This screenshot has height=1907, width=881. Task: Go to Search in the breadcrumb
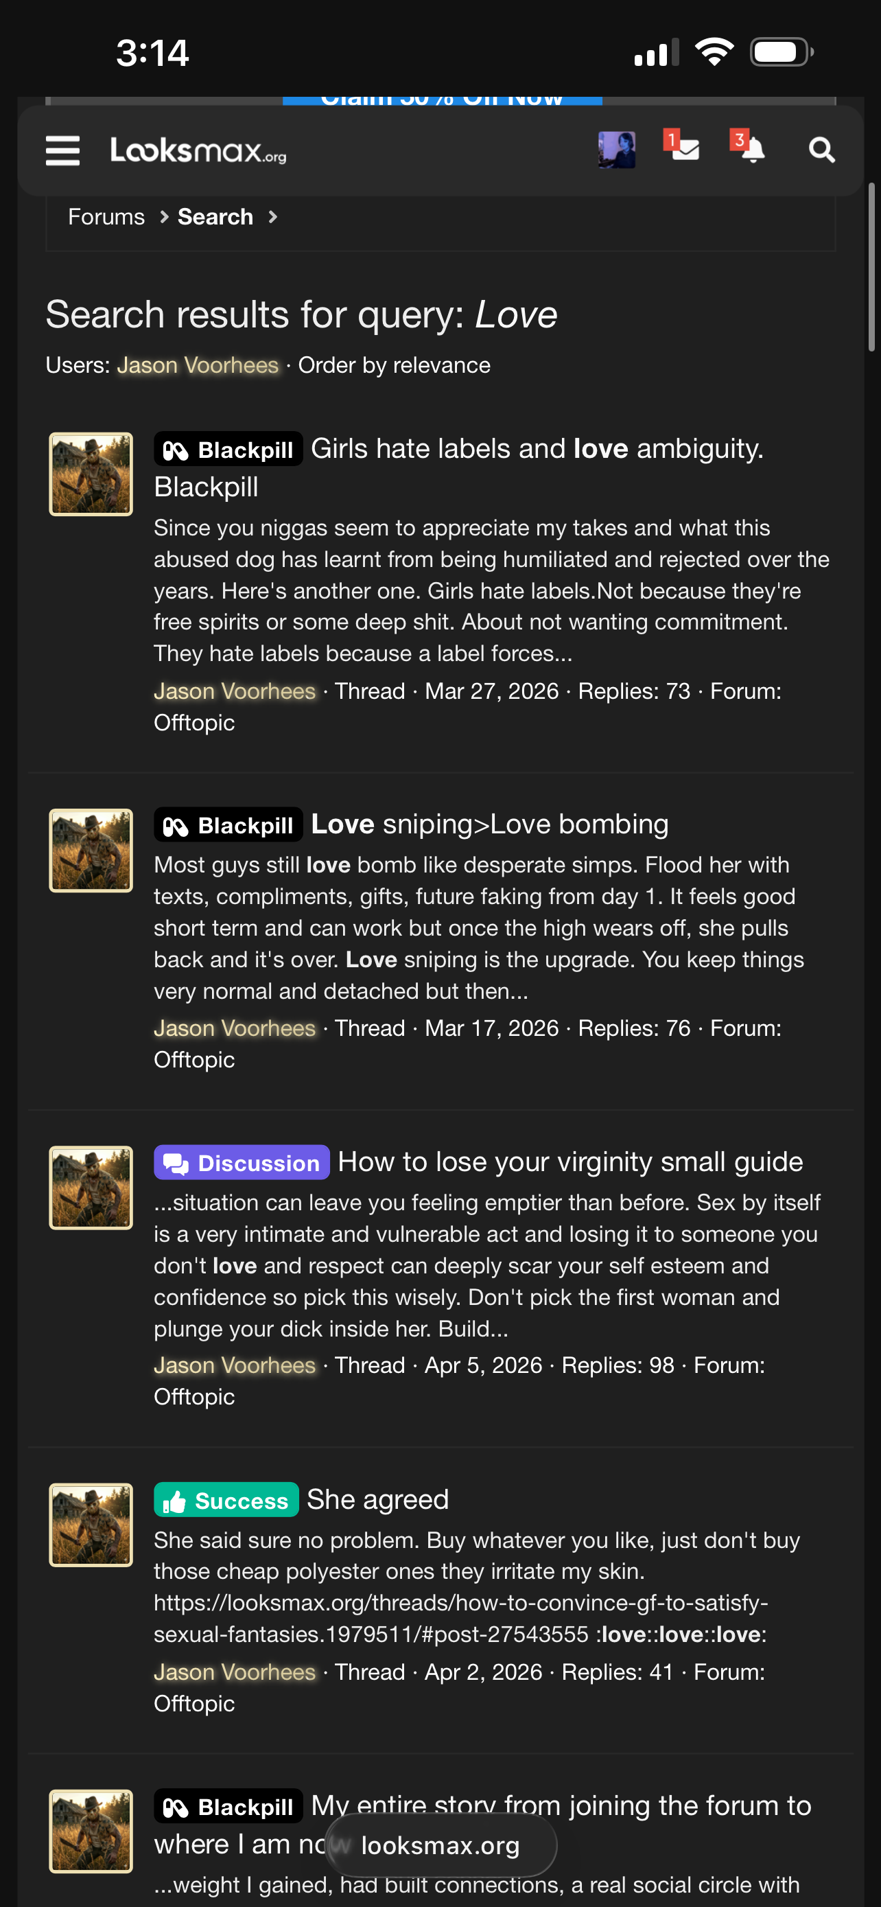pos(215,217)
